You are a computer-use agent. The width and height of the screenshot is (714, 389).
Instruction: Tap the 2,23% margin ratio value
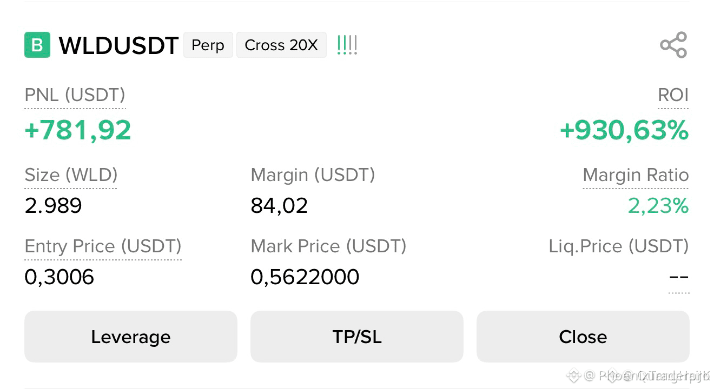click(658, 206)
